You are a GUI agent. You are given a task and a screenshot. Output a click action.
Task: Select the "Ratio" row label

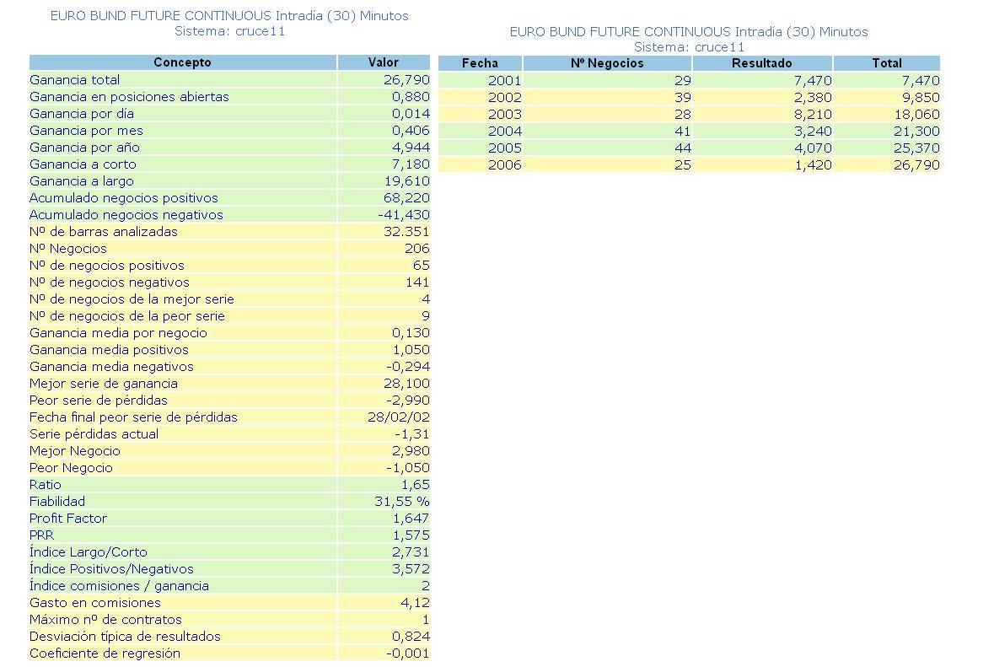46,484
